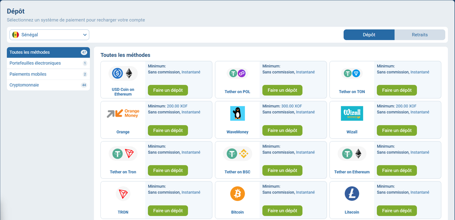Viewport: 455px width, 220px height.
Task: Click the USD Coin on Ethereum logo
Action: [123, 74]
